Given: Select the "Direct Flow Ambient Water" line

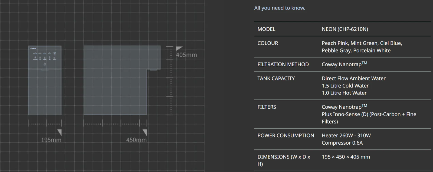Looking at the screenshot, I should (354, 78).
